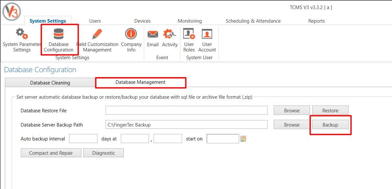Screen dimensions: 392x189
Task: Open the Company Info icon
Action: (131, 34)
